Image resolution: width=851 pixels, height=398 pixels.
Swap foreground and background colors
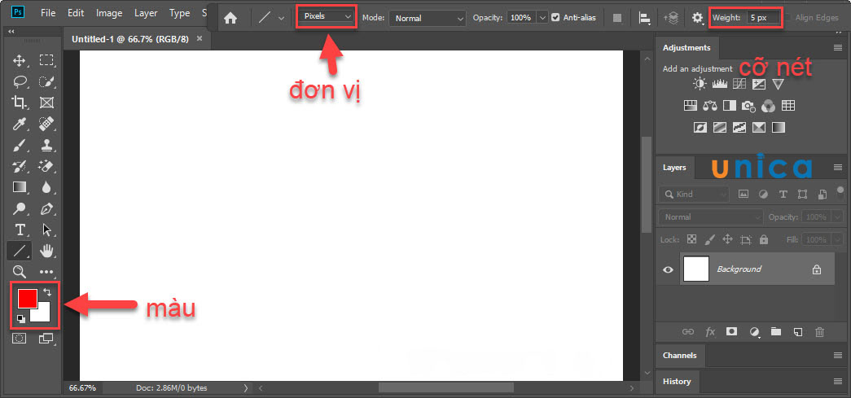click(46, 292)
